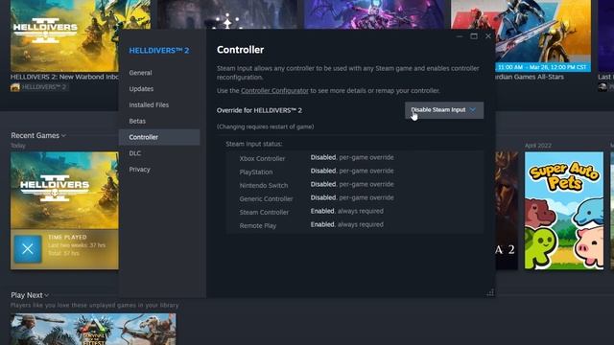Click the window resize grip icon
This screenshot has height=345, width=614.
coord(490,292)
